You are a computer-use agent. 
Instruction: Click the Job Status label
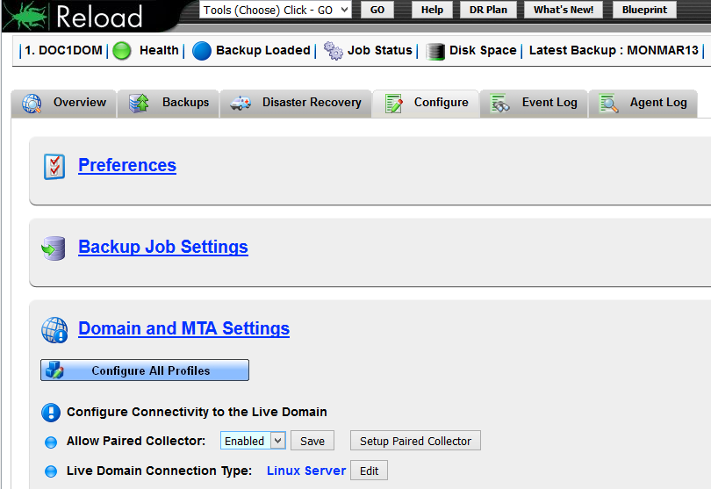point(379,50)
